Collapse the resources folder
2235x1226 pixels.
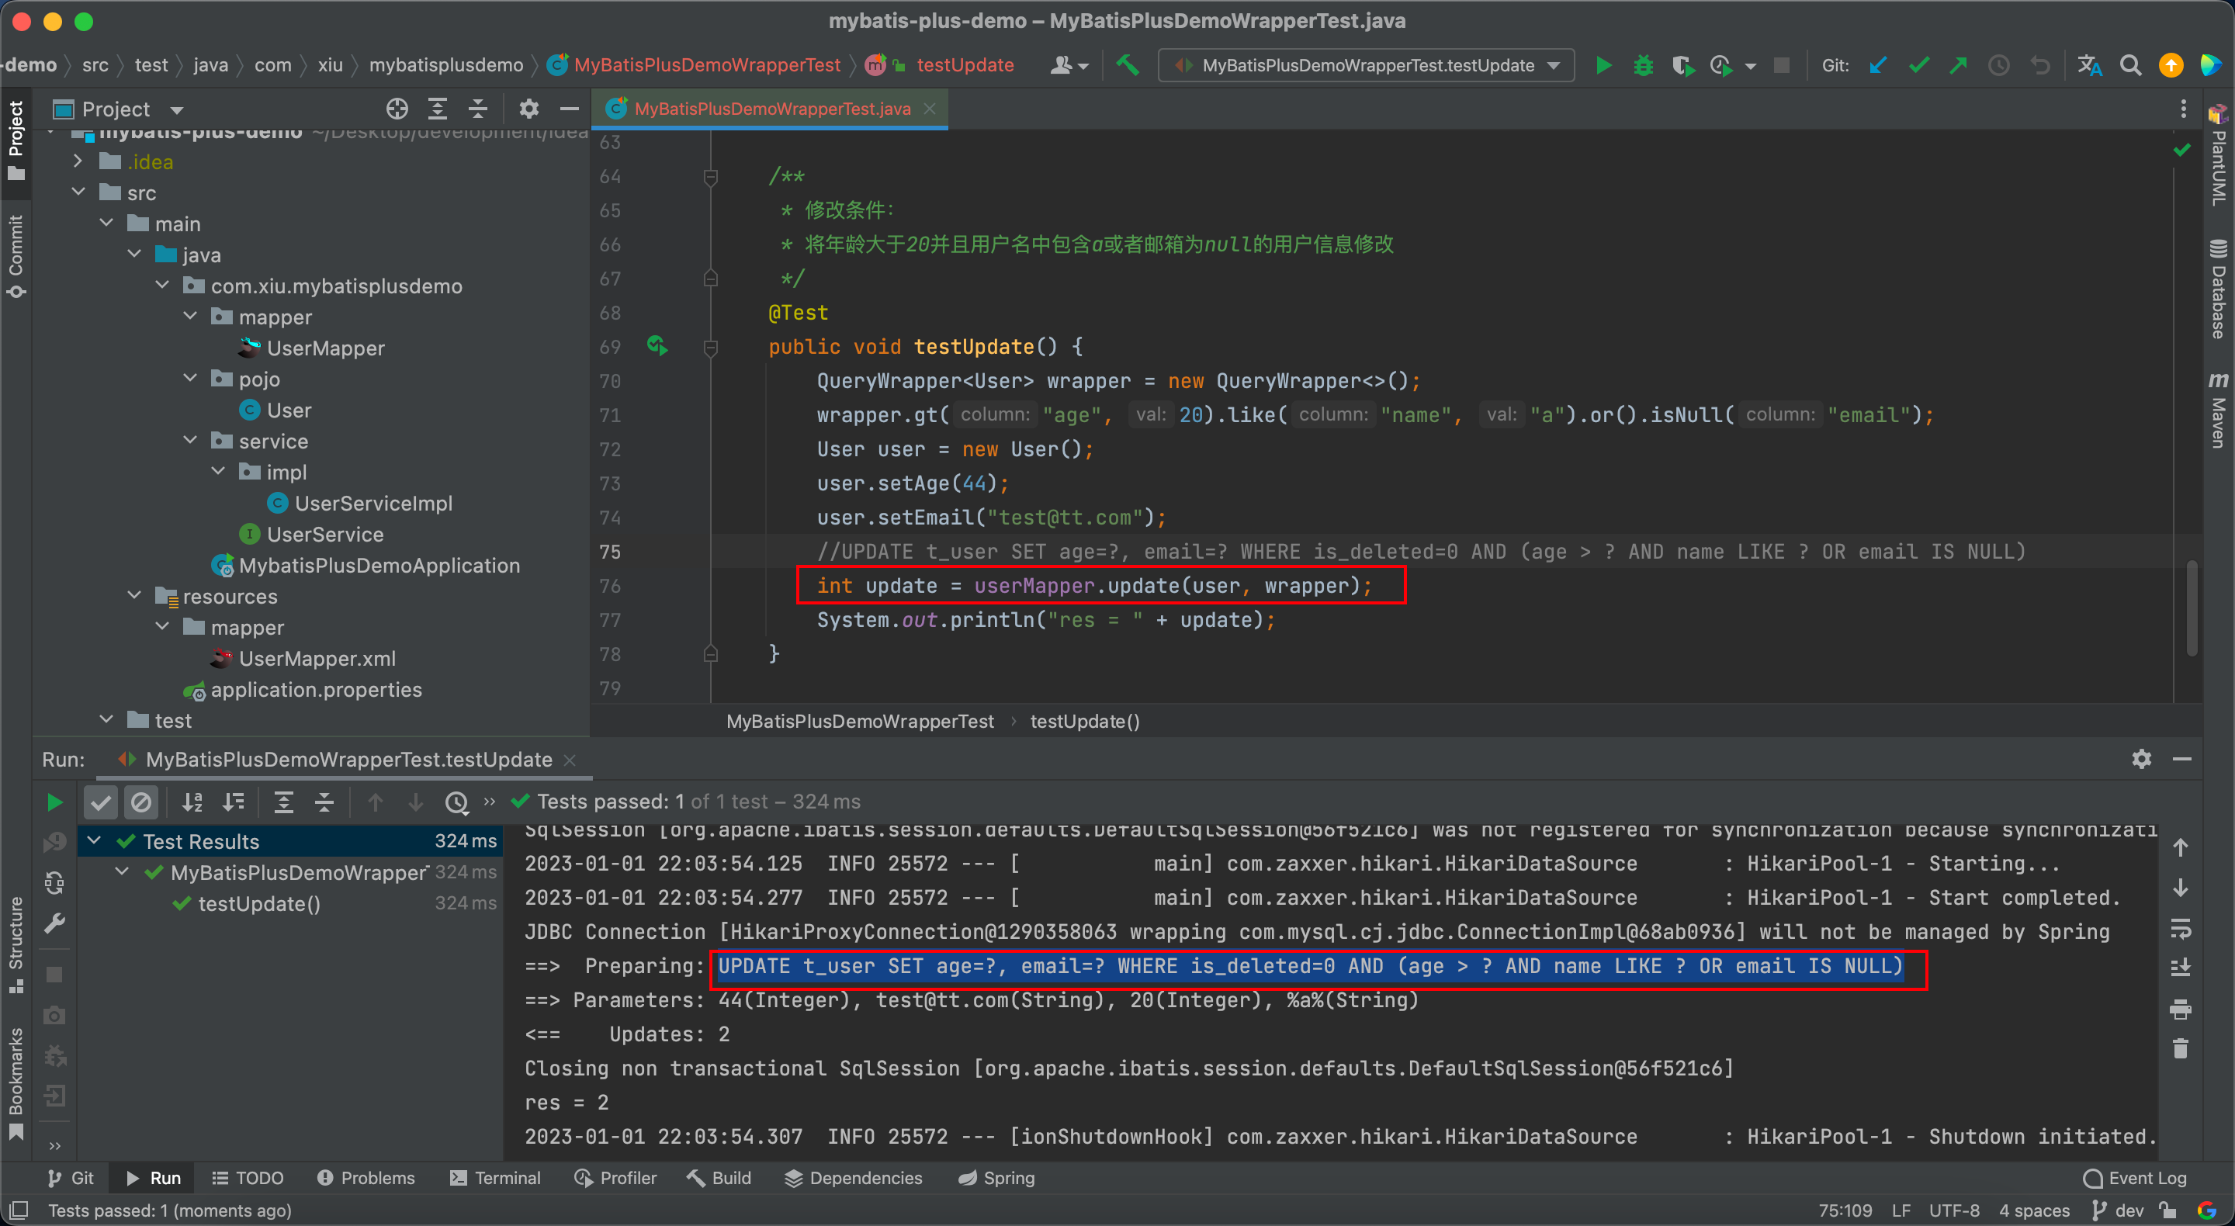(133, 596)
